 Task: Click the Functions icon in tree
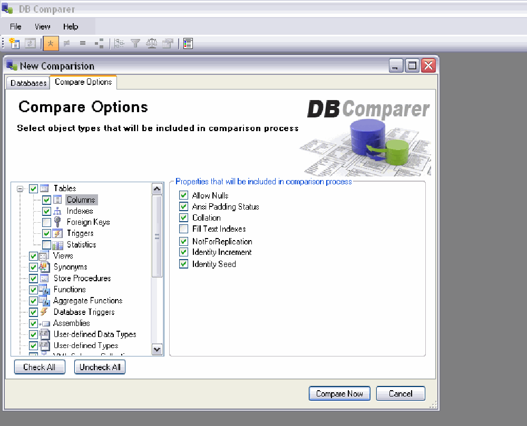(44, 290)
